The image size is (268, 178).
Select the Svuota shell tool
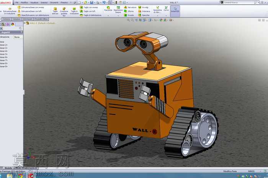pyautogui.click(x=129, y=15)
